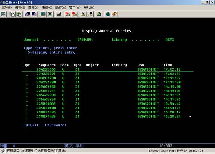The width and height of the screenshot is (215, 154).
Task: Open the keyboard Map setup icon
Action: [x=59, y=14]
